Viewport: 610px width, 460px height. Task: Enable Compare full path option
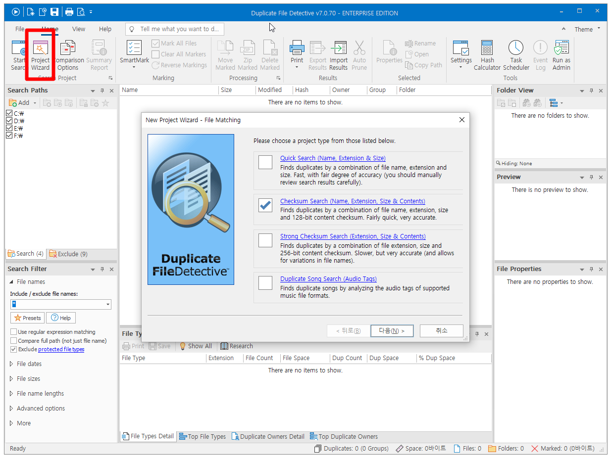point(13,341)
